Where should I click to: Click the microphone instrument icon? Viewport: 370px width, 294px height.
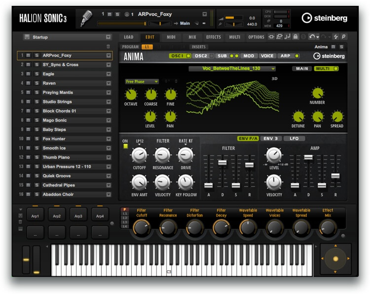coord(86,18)
